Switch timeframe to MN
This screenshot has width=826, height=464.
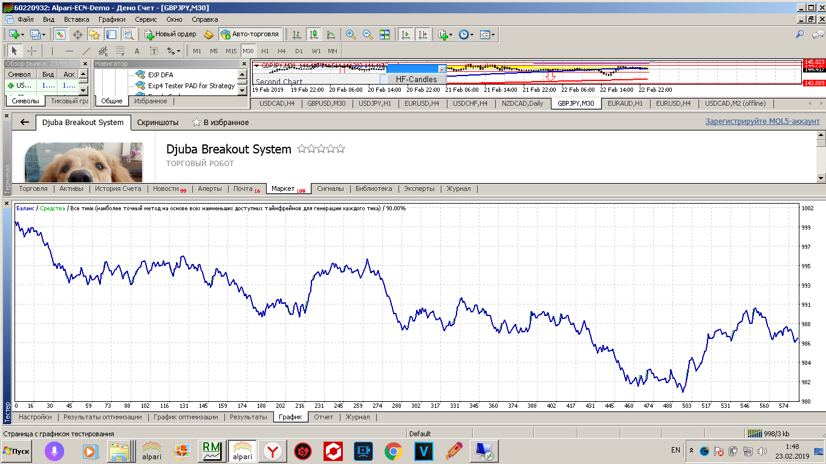tap(333, 51)
